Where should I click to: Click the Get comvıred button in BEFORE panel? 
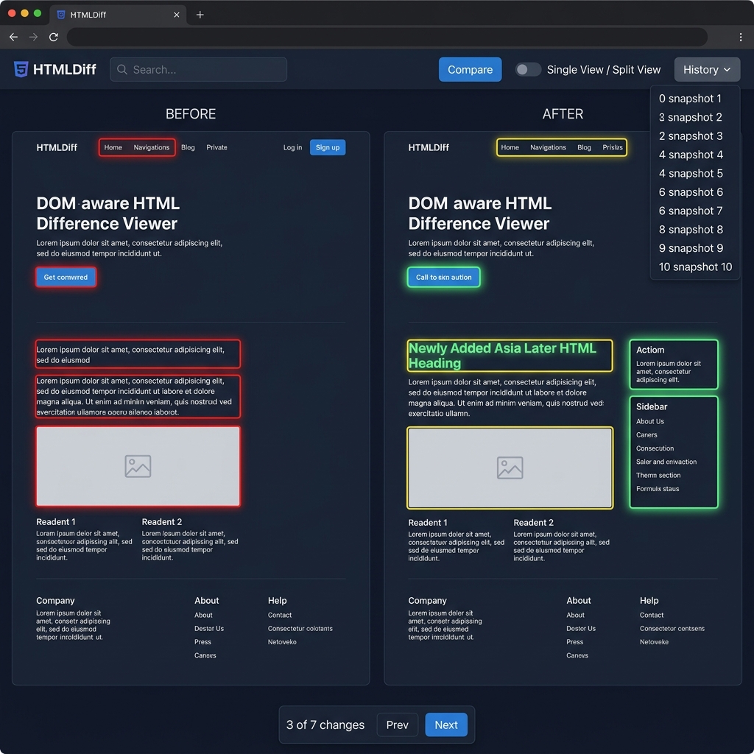click(66, 278)
